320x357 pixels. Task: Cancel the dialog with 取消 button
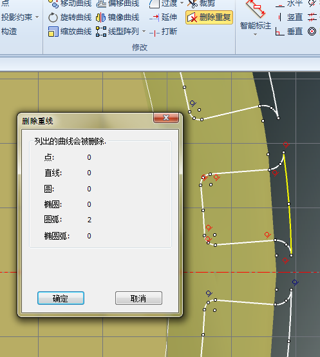coord(138,298)
